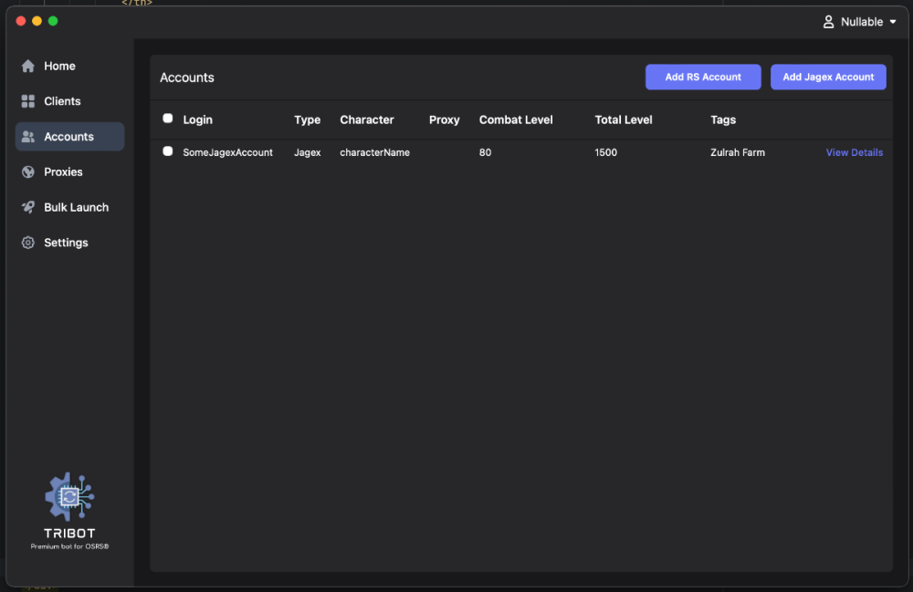This screenshot has width=913, height=592.
Task: Click the Settings gear icon
Action: (28, 243)
